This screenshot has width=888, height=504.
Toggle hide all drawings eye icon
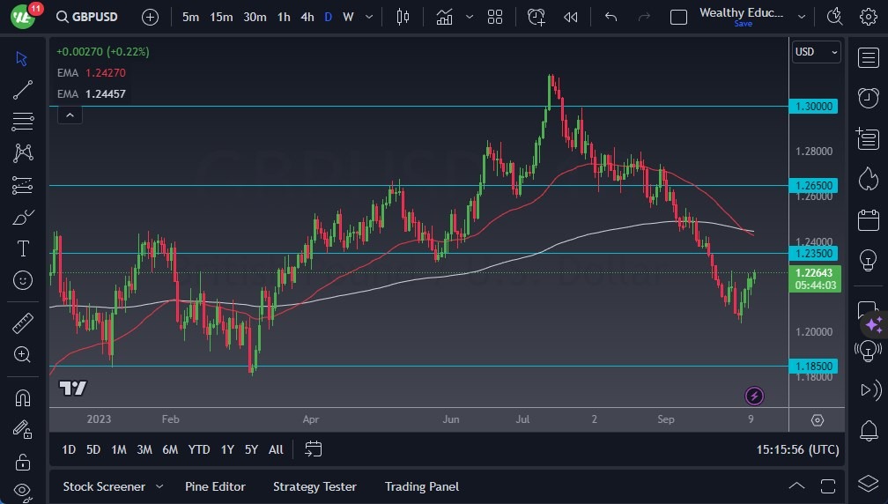click(x=23, y=491)
